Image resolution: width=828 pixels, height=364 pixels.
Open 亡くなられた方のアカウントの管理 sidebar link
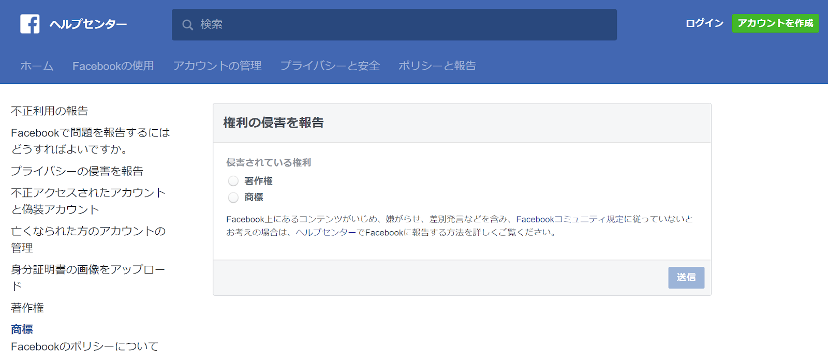[x=88, y=239]
